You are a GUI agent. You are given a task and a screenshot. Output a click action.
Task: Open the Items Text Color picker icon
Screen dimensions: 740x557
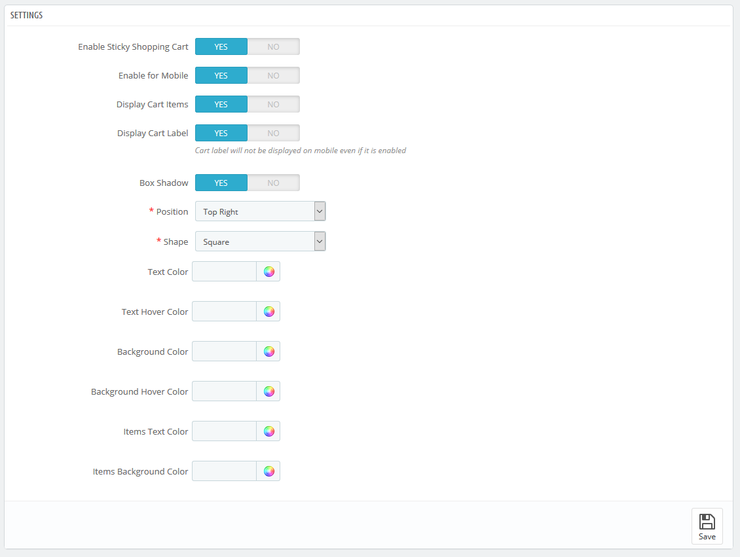pyautogui.click(x=268, y=431)
